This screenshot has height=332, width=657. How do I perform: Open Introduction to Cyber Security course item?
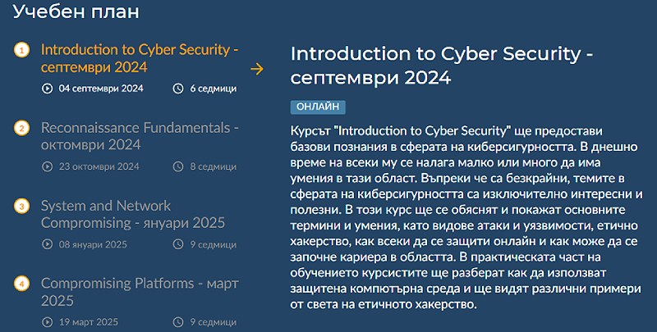(x=140, y=58)
